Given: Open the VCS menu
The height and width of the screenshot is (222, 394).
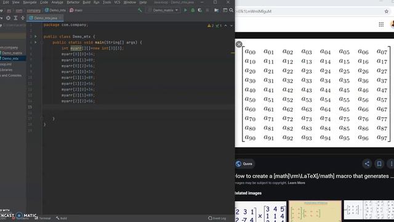Looking at the screenshot, I should pyautogui.click(x=117, y=2).
